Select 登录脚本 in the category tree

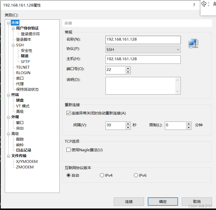tap(24, 40)
